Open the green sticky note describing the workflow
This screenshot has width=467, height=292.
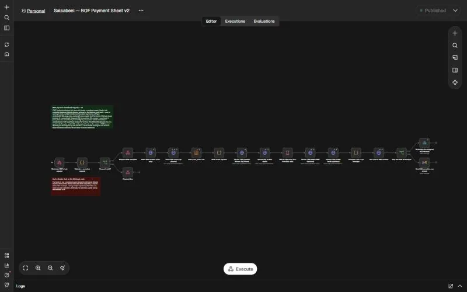(x=82, y=117)
